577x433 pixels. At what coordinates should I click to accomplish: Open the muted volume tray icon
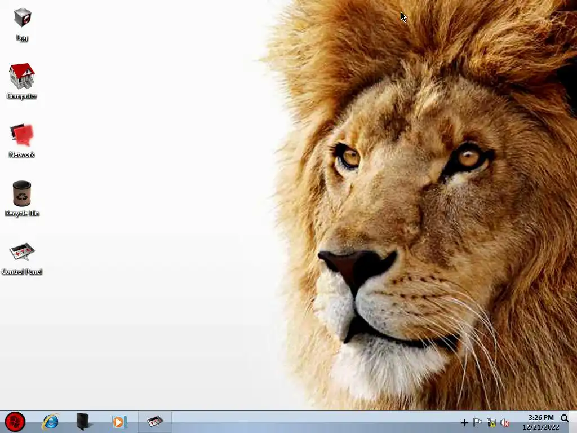click(505, 423)
